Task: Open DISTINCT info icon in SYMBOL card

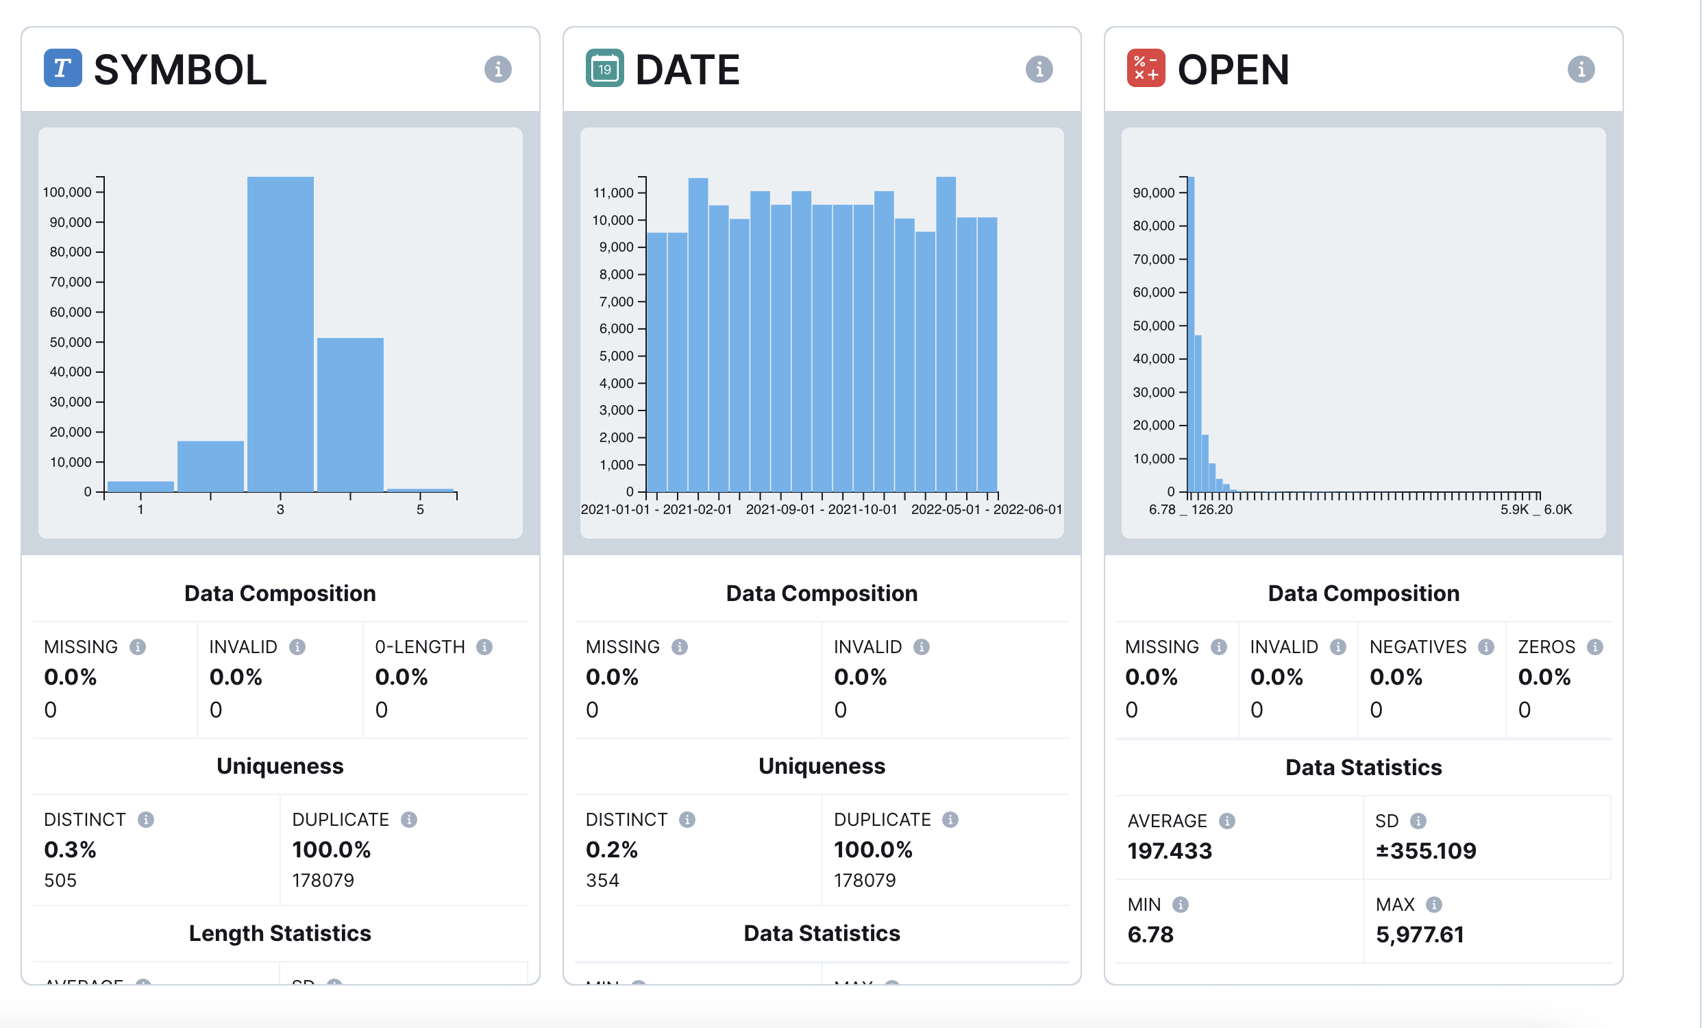Action: [145, 820]
